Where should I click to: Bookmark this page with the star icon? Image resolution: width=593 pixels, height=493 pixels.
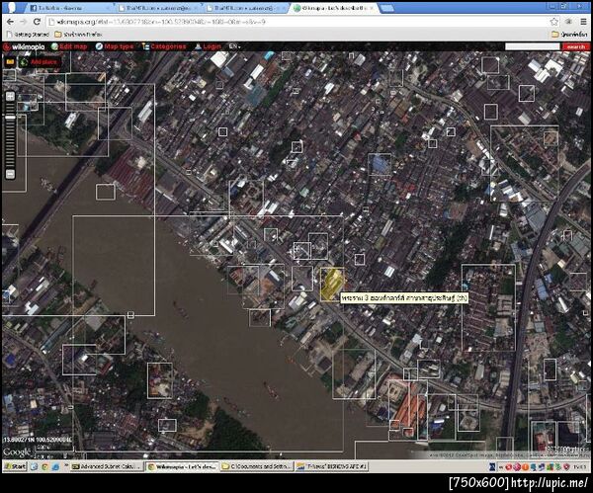pyautogui.click(x=554, y=22)
